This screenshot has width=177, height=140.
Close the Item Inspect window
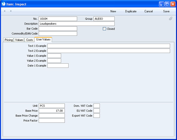click(173, 4)
